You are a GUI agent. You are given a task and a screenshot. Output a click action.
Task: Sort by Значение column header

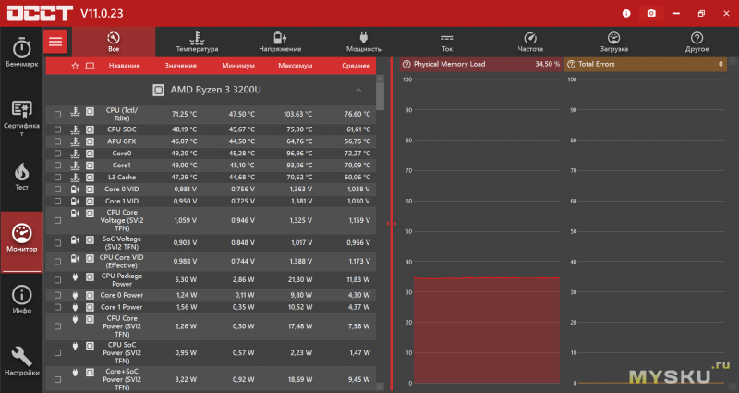pos(180,66)
